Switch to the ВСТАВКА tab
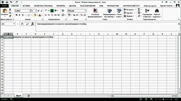181x101 pixels. click(26, 6)
